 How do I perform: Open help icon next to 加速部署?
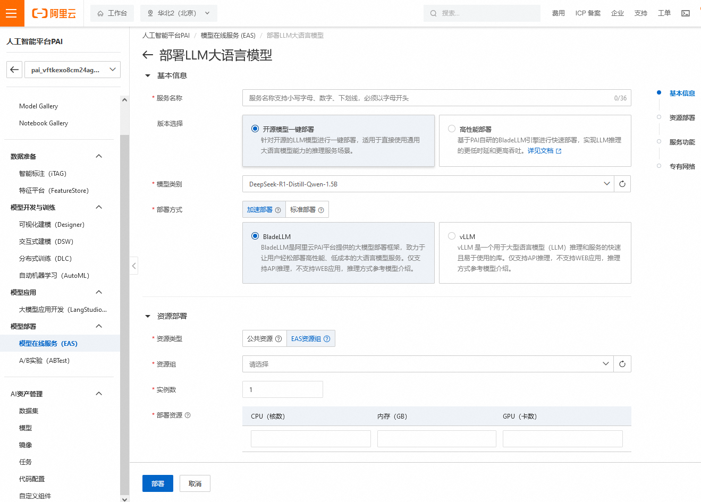click(278, 210)
